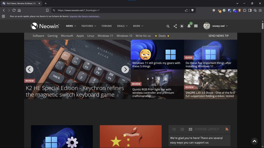
Task: Open notifications bell with 1 badge
Action: 189,25
